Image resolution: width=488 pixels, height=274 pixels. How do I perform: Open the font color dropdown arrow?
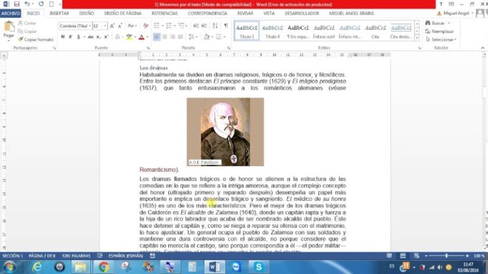click(147, 37)
